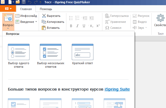
Task: Insert a Гиперссылка
Action: (117, 16)
